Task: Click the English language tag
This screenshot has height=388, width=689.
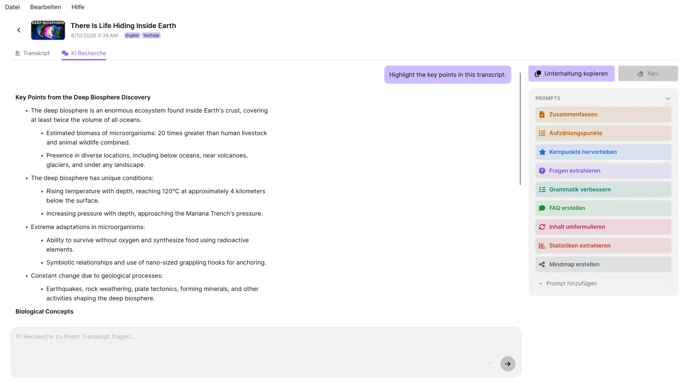Action: 132,36
